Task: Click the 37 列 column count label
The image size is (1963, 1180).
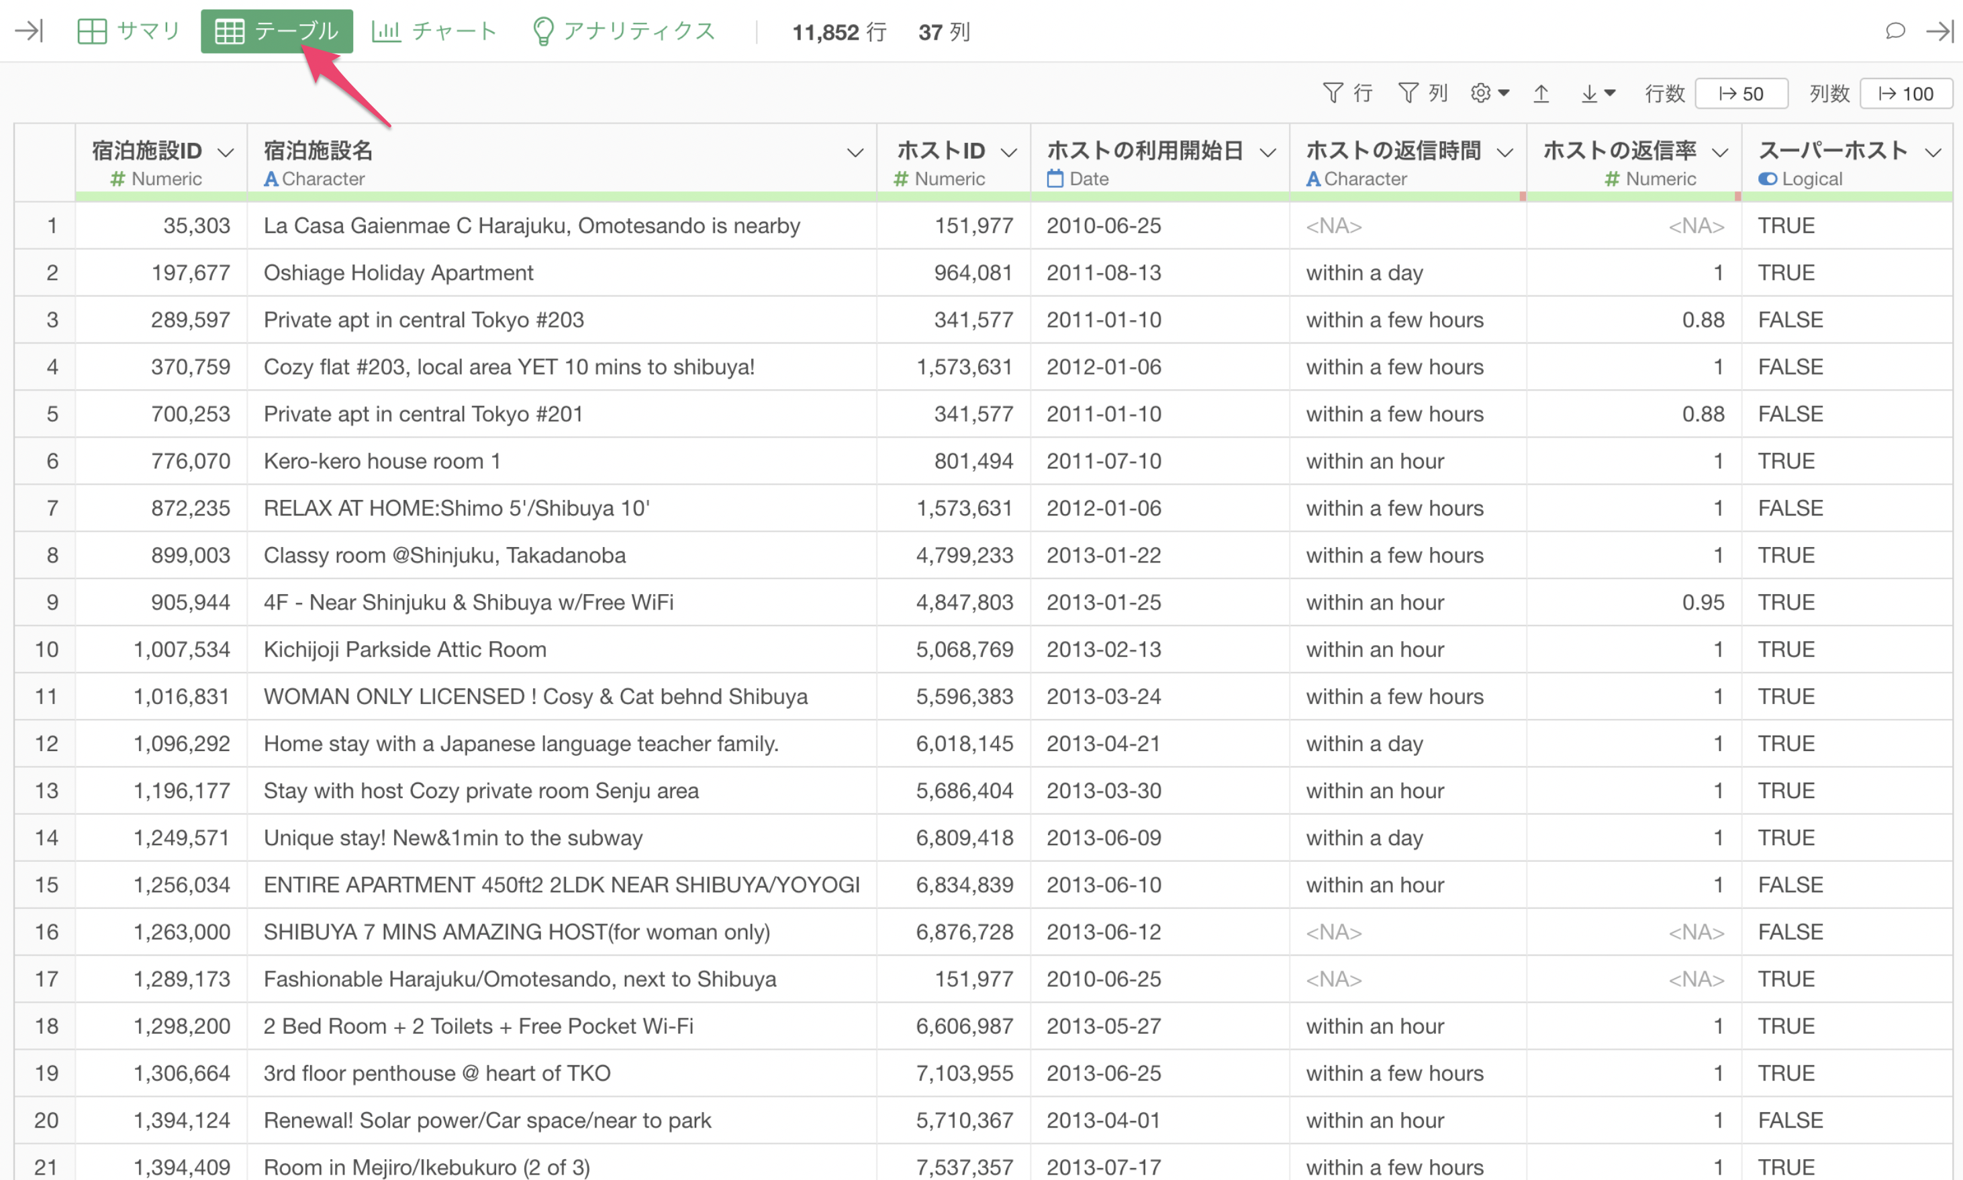Action: click(945, 32)
